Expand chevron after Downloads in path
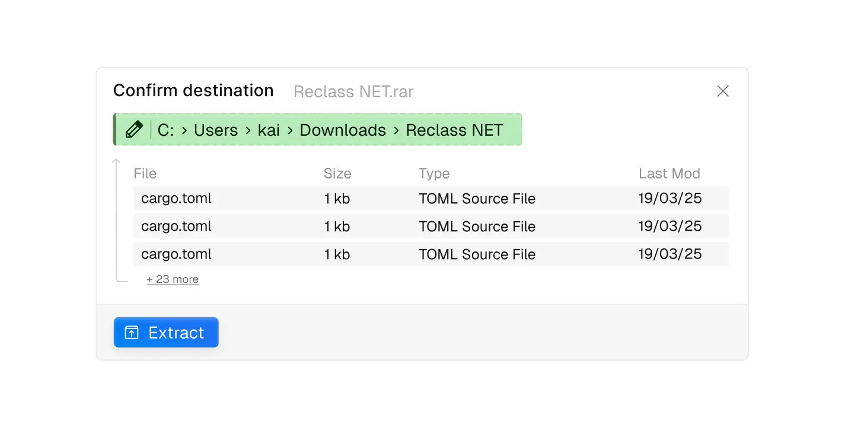 (x=396, y=130)
